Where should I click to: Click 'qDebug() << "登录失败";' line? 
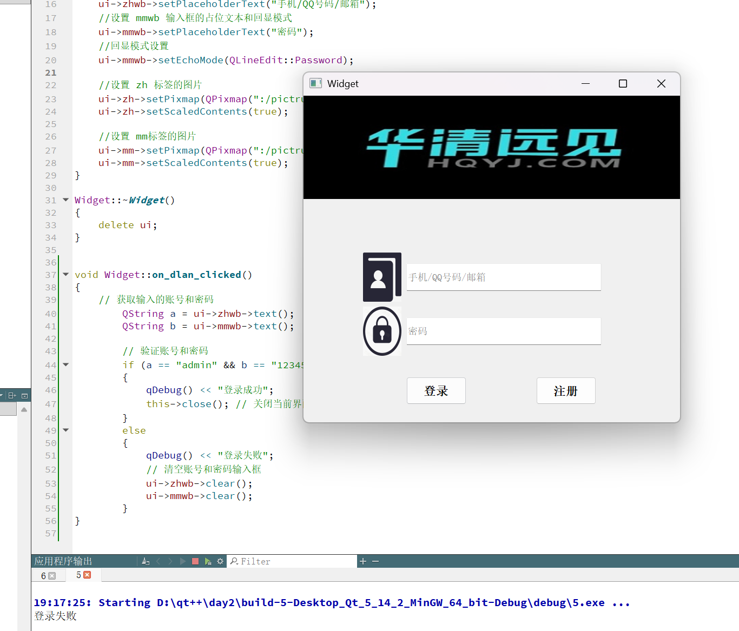[210, 455]
